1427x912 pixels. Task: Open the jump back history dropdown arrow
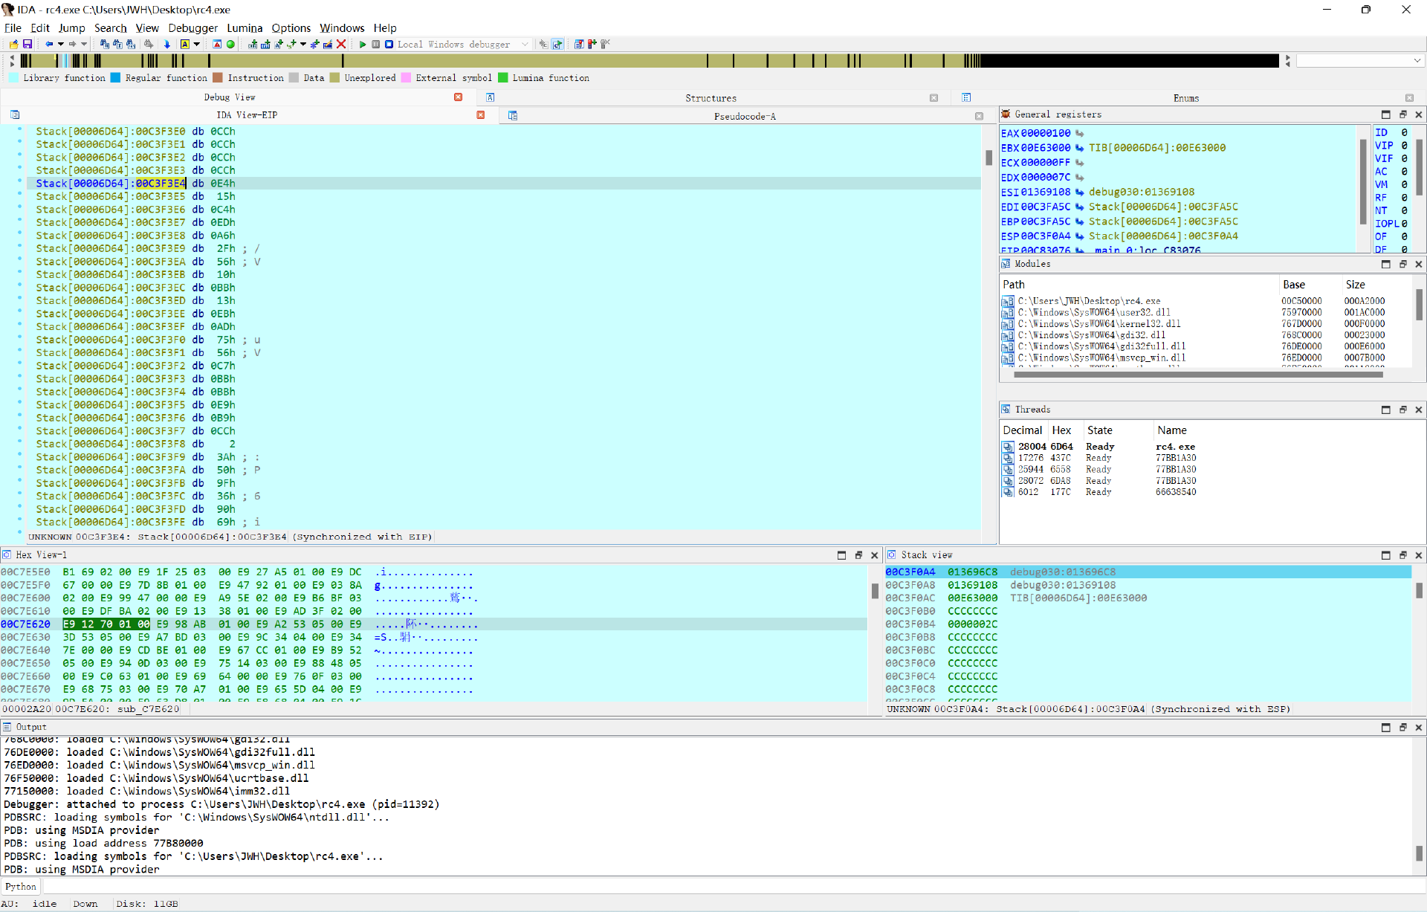point(61,45)
